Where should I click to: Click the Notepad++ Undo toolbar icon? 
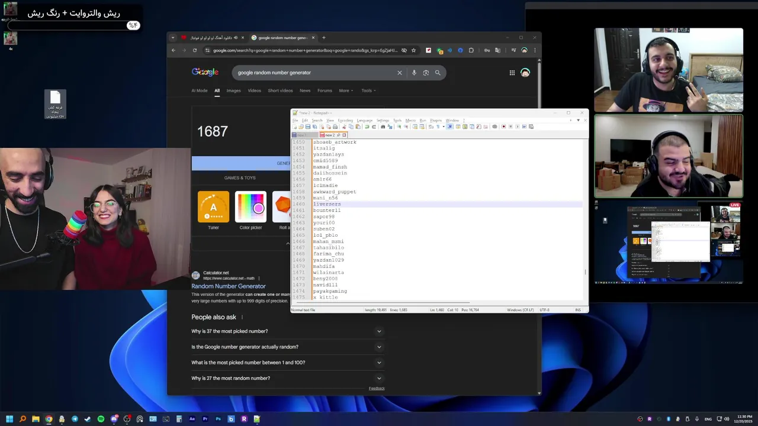pos(367,127)
